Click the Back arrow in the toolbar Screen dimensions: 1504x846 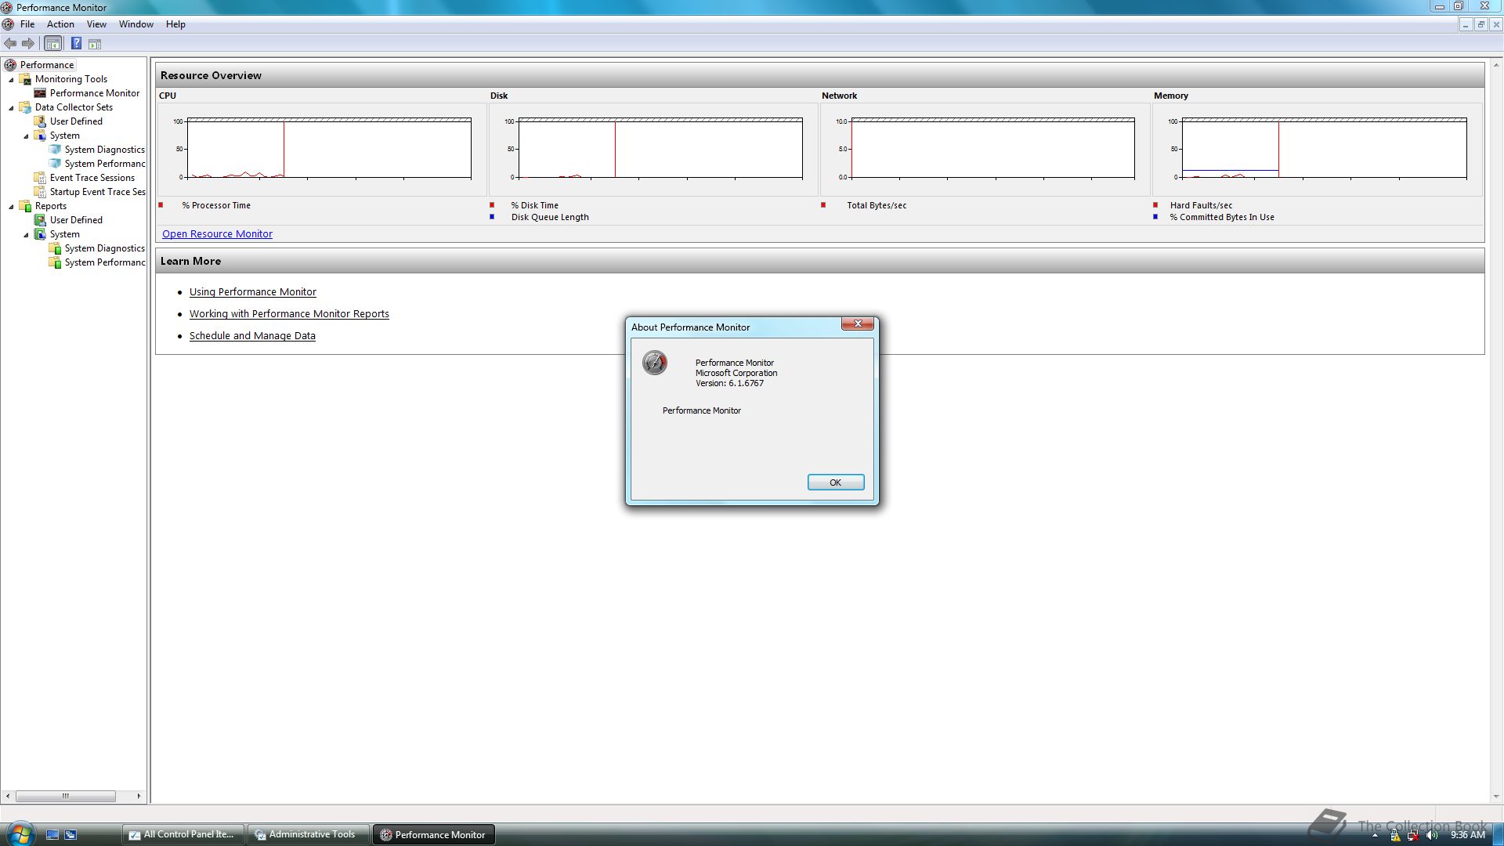click(x=10, y=44)
